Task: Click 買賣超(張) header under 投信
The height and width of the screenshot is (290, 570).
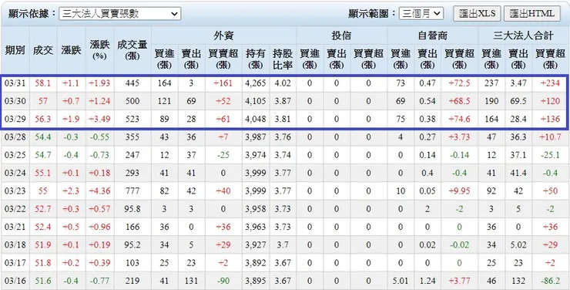Action: [x=369, y=59]
